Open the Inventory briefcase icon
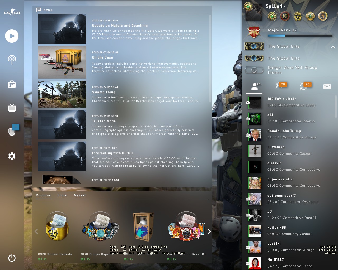The image size is (338, 270). coord(12,84)
